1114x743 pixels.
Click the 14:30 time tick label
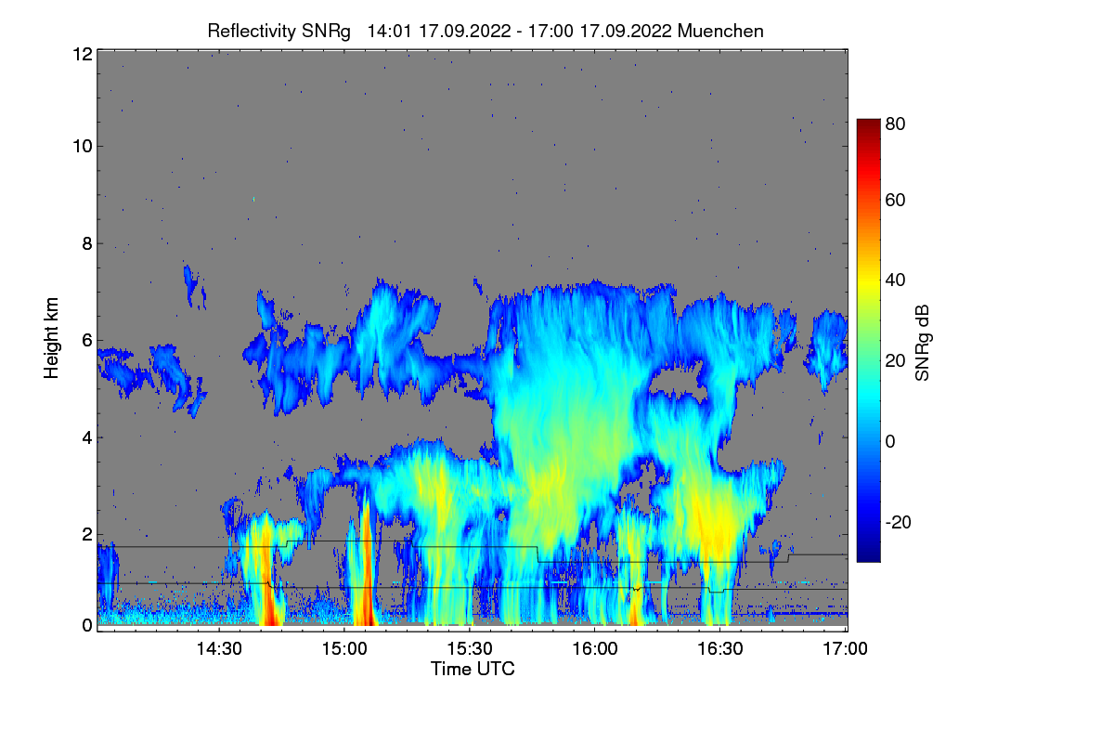(x=220, y=648)
